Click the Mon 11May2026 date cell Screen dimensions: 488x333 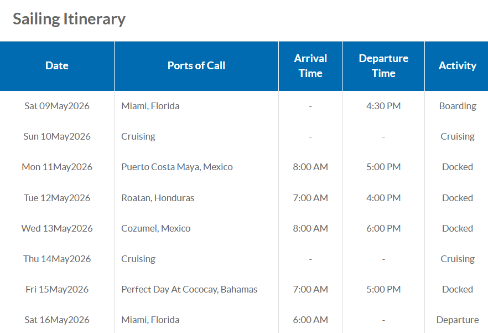point(57,167)
